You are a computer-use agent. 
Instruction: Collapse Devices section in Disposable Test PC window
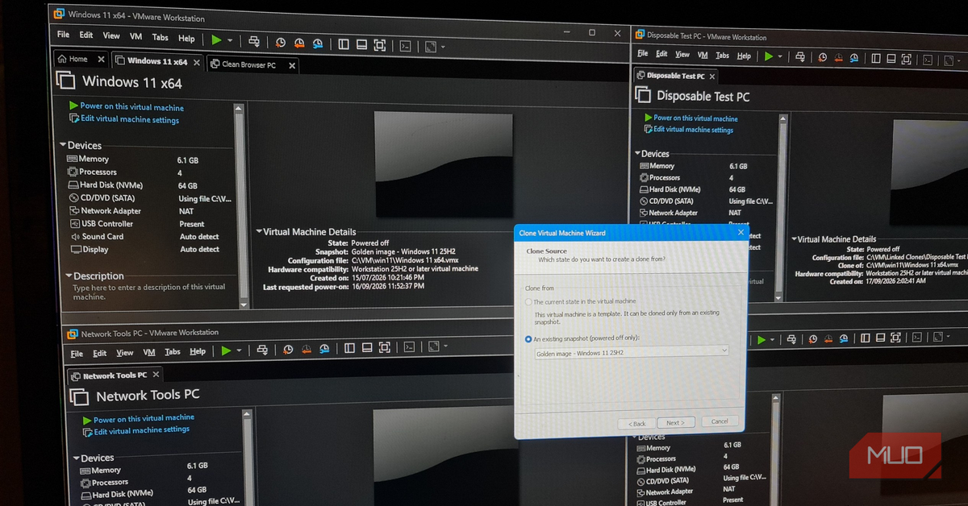coord(636,153)
